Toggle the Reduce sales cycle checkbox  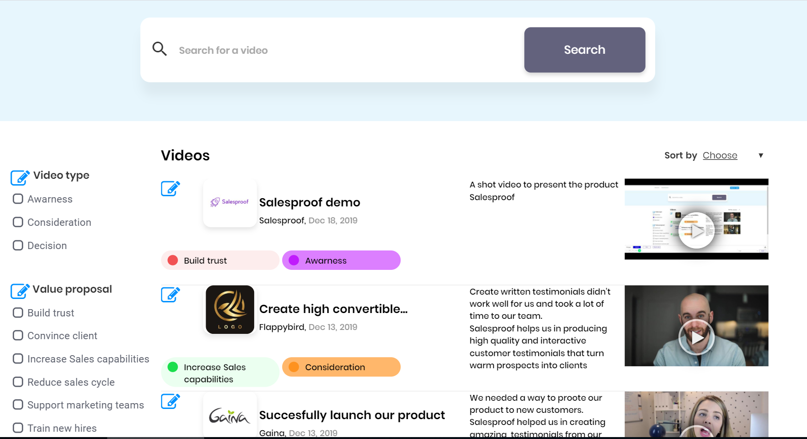click(x=18, y=382)
